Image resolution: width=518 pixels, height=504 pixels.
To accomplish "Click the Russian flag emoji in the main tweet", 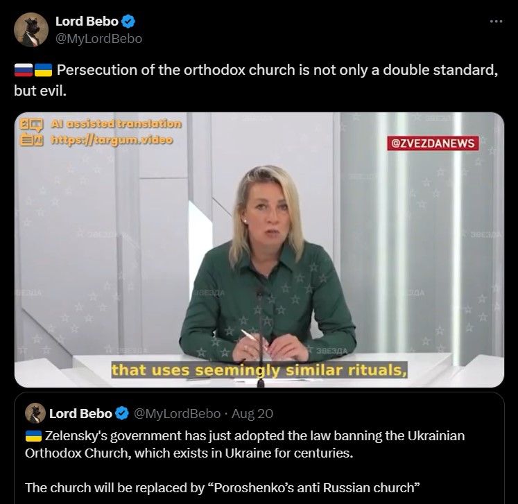I will [23, 71].
